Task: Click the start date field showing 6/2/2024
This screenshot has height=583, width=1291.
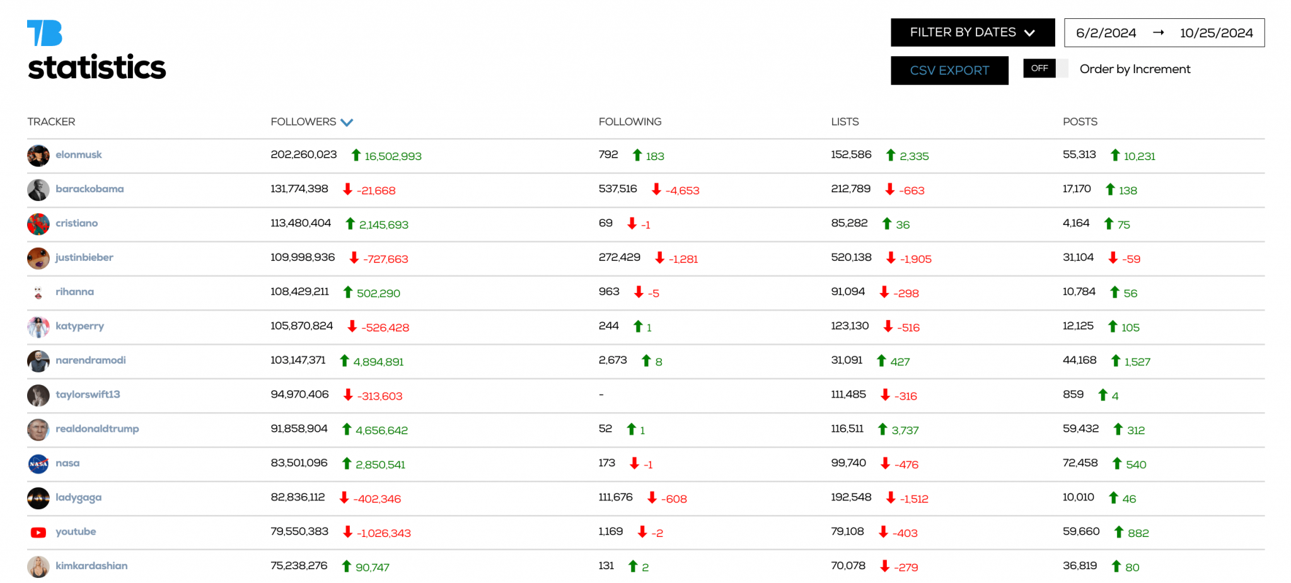Action: [x=1105, y=33]
